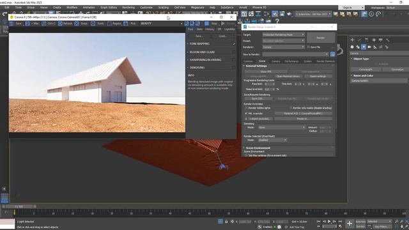Switch to Post tab in frame buffer
409x230 pixels.
[190, 29]
